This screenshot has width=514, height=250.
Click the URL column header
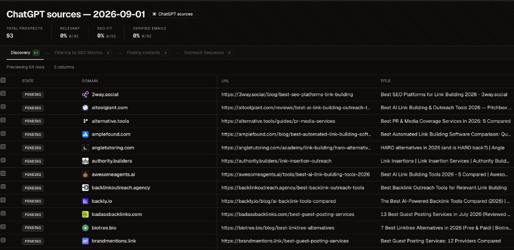[x=225, y=81]
